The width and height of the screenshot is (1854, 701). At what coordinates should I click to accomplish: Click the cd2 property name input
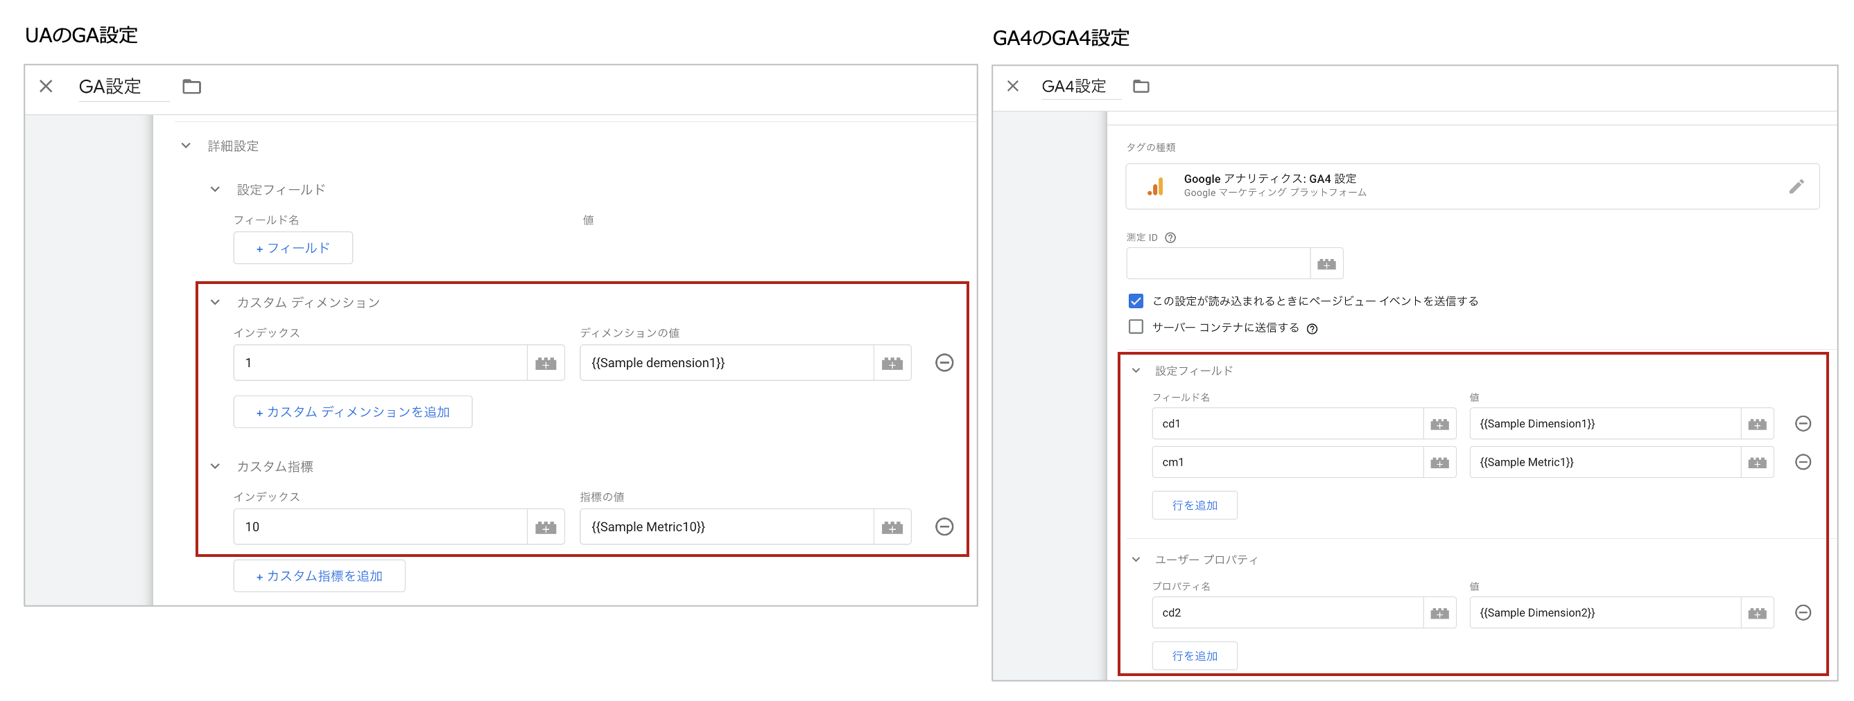pos(1288,612)
